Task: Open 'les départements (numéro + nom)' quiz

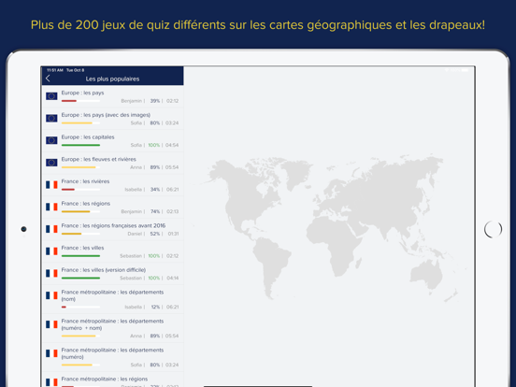Action: click(112, 328)
